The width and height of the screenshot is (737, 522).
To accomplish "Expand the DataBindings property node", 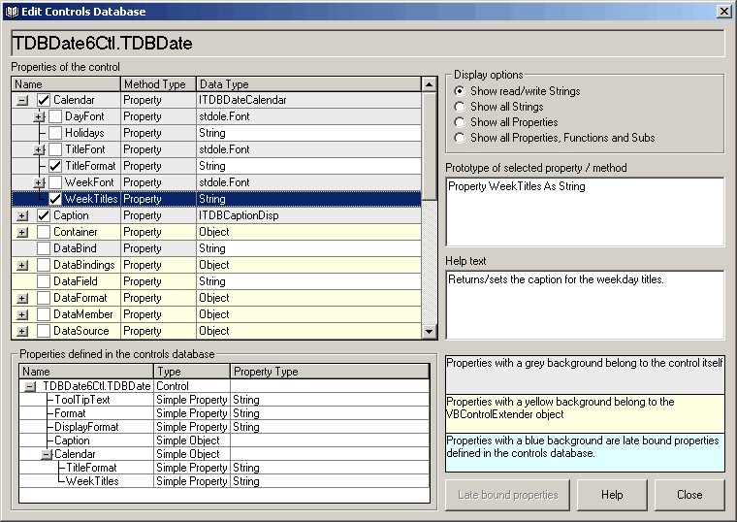I will [22, 265].
